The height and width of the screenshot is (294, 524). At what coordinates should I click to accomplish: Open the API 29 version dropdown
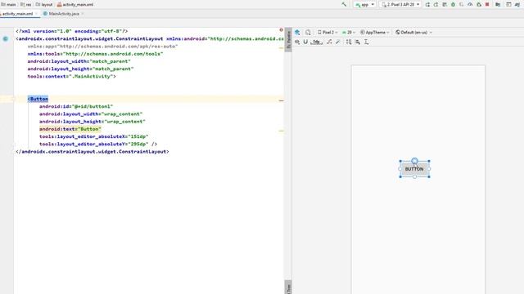349,33
